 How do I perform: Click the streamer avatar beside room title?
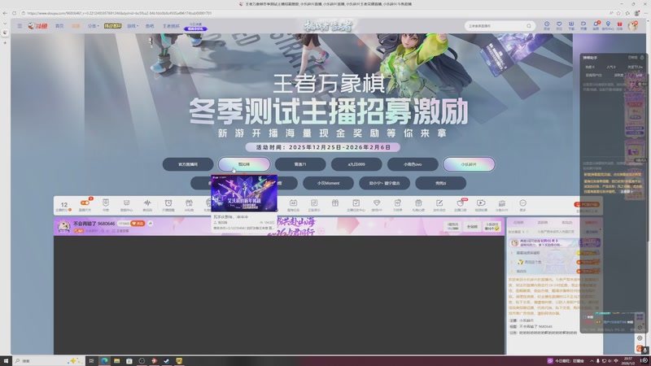click(63, 226)
